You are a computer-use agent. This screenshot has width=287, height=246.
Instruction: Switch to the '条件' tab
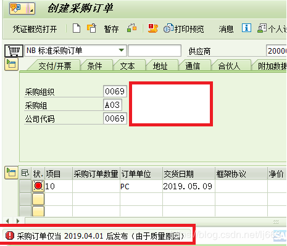[x=94, y=66]
